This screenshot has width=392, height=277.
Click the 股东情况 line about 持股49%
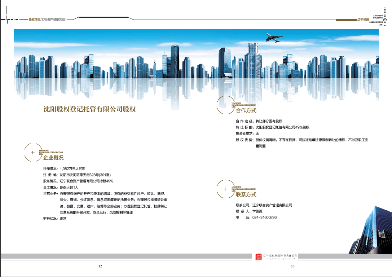78,181
